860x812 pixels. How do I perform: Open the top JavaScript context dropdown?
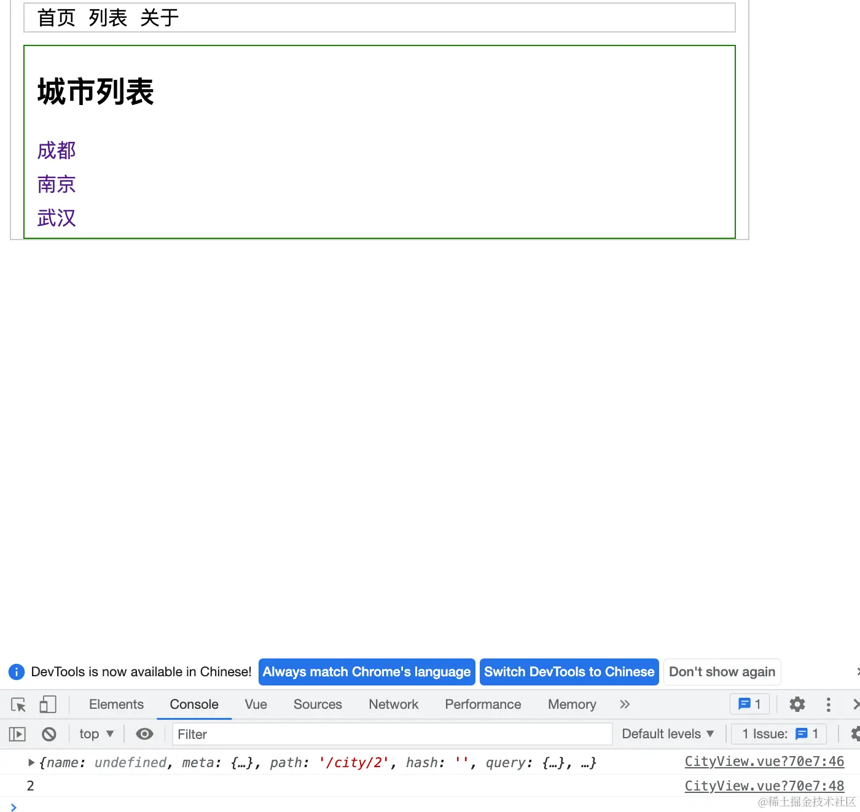tap(96, 734)
